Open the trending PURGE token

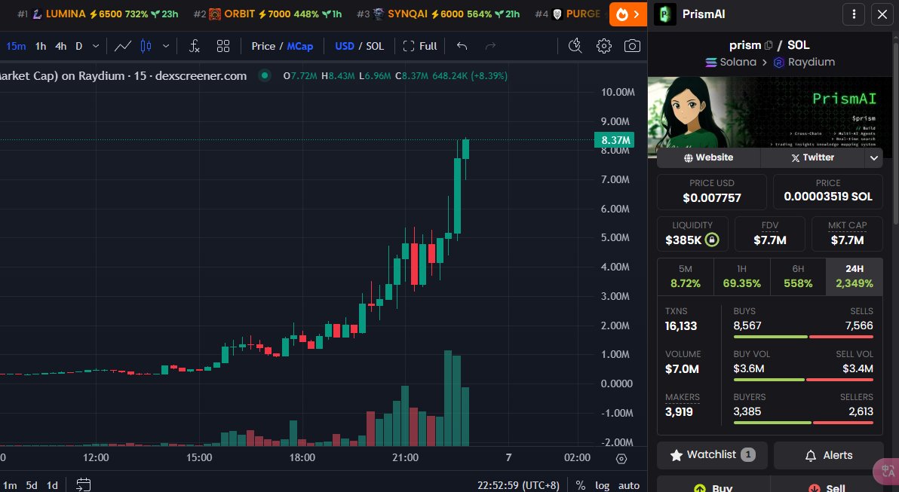pyautogui.click(x=568, y=14)
